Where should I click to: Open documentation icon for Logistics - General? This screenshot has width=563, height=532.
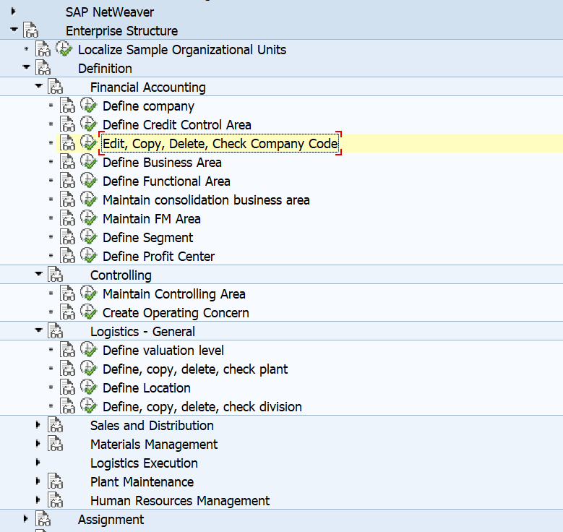56,331
